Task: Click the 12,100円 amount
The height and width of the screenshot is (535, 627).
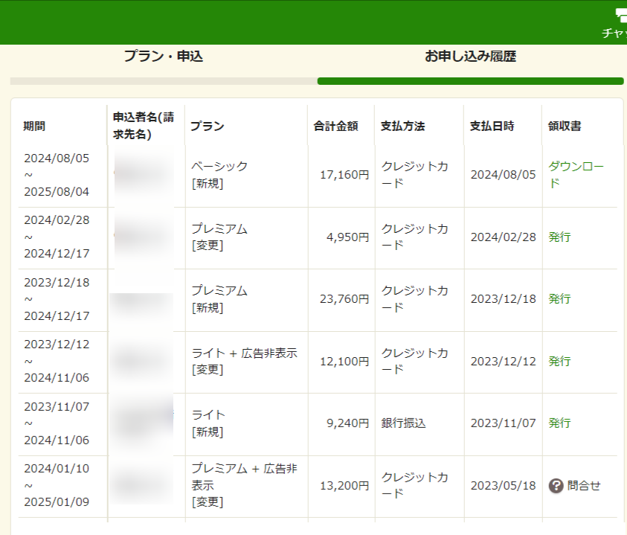Action: [x=344, y=362]
